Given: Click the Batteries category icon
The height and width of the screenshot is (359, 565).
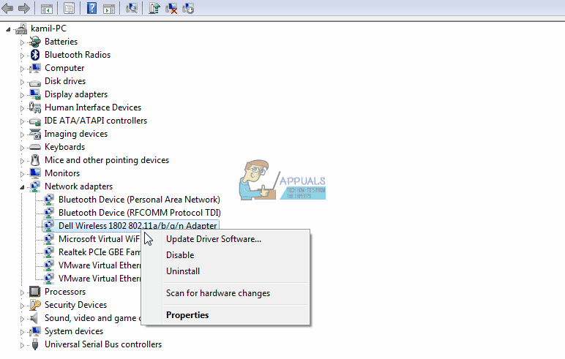Looking at the screenshot, I should tap(35, 42).
